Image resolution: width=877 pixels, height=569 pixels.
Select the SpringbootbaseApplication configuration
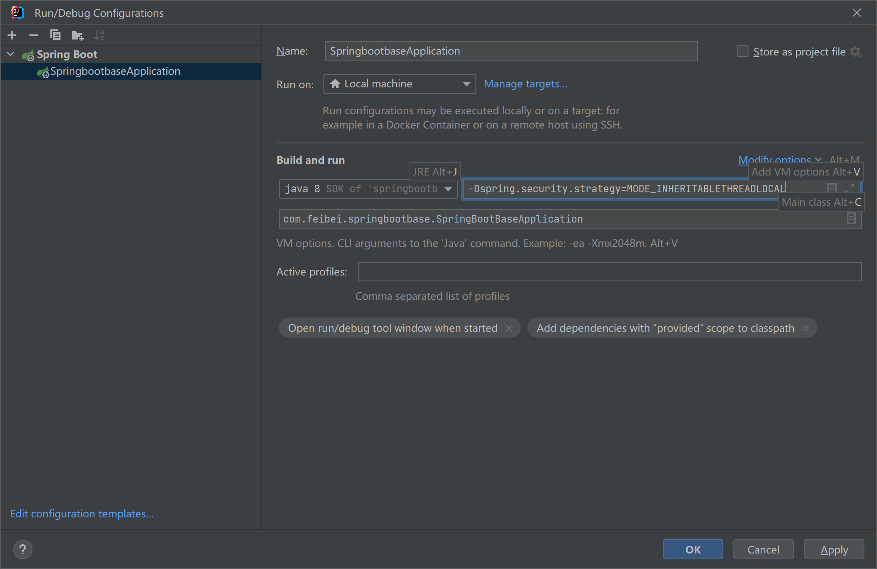tap(131, 71)
